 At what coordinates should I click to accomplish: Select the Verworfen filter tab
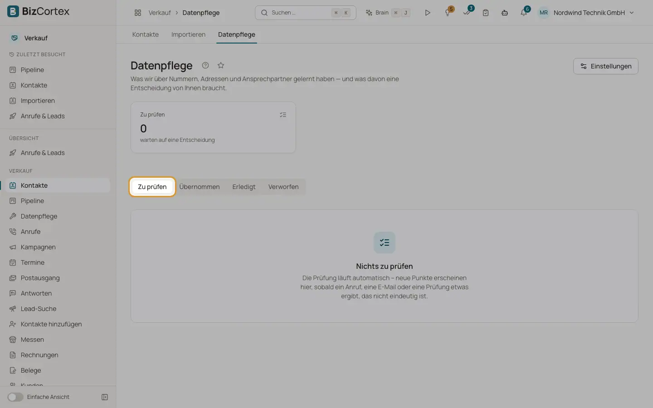(283, 187)
